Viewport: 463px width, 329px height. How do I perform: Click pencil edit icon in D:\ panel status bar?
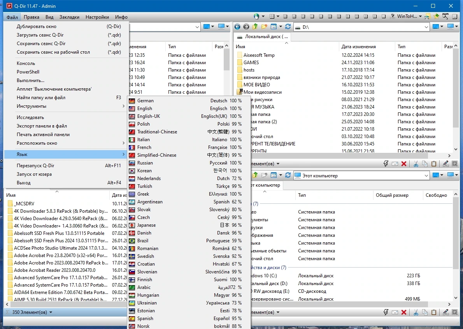[x=446, y=164]
